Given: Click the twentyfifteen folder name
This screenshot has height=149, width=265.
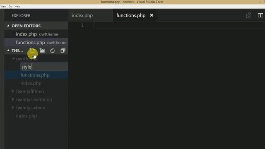Looking at the screenshot, I should coord(30,91).
